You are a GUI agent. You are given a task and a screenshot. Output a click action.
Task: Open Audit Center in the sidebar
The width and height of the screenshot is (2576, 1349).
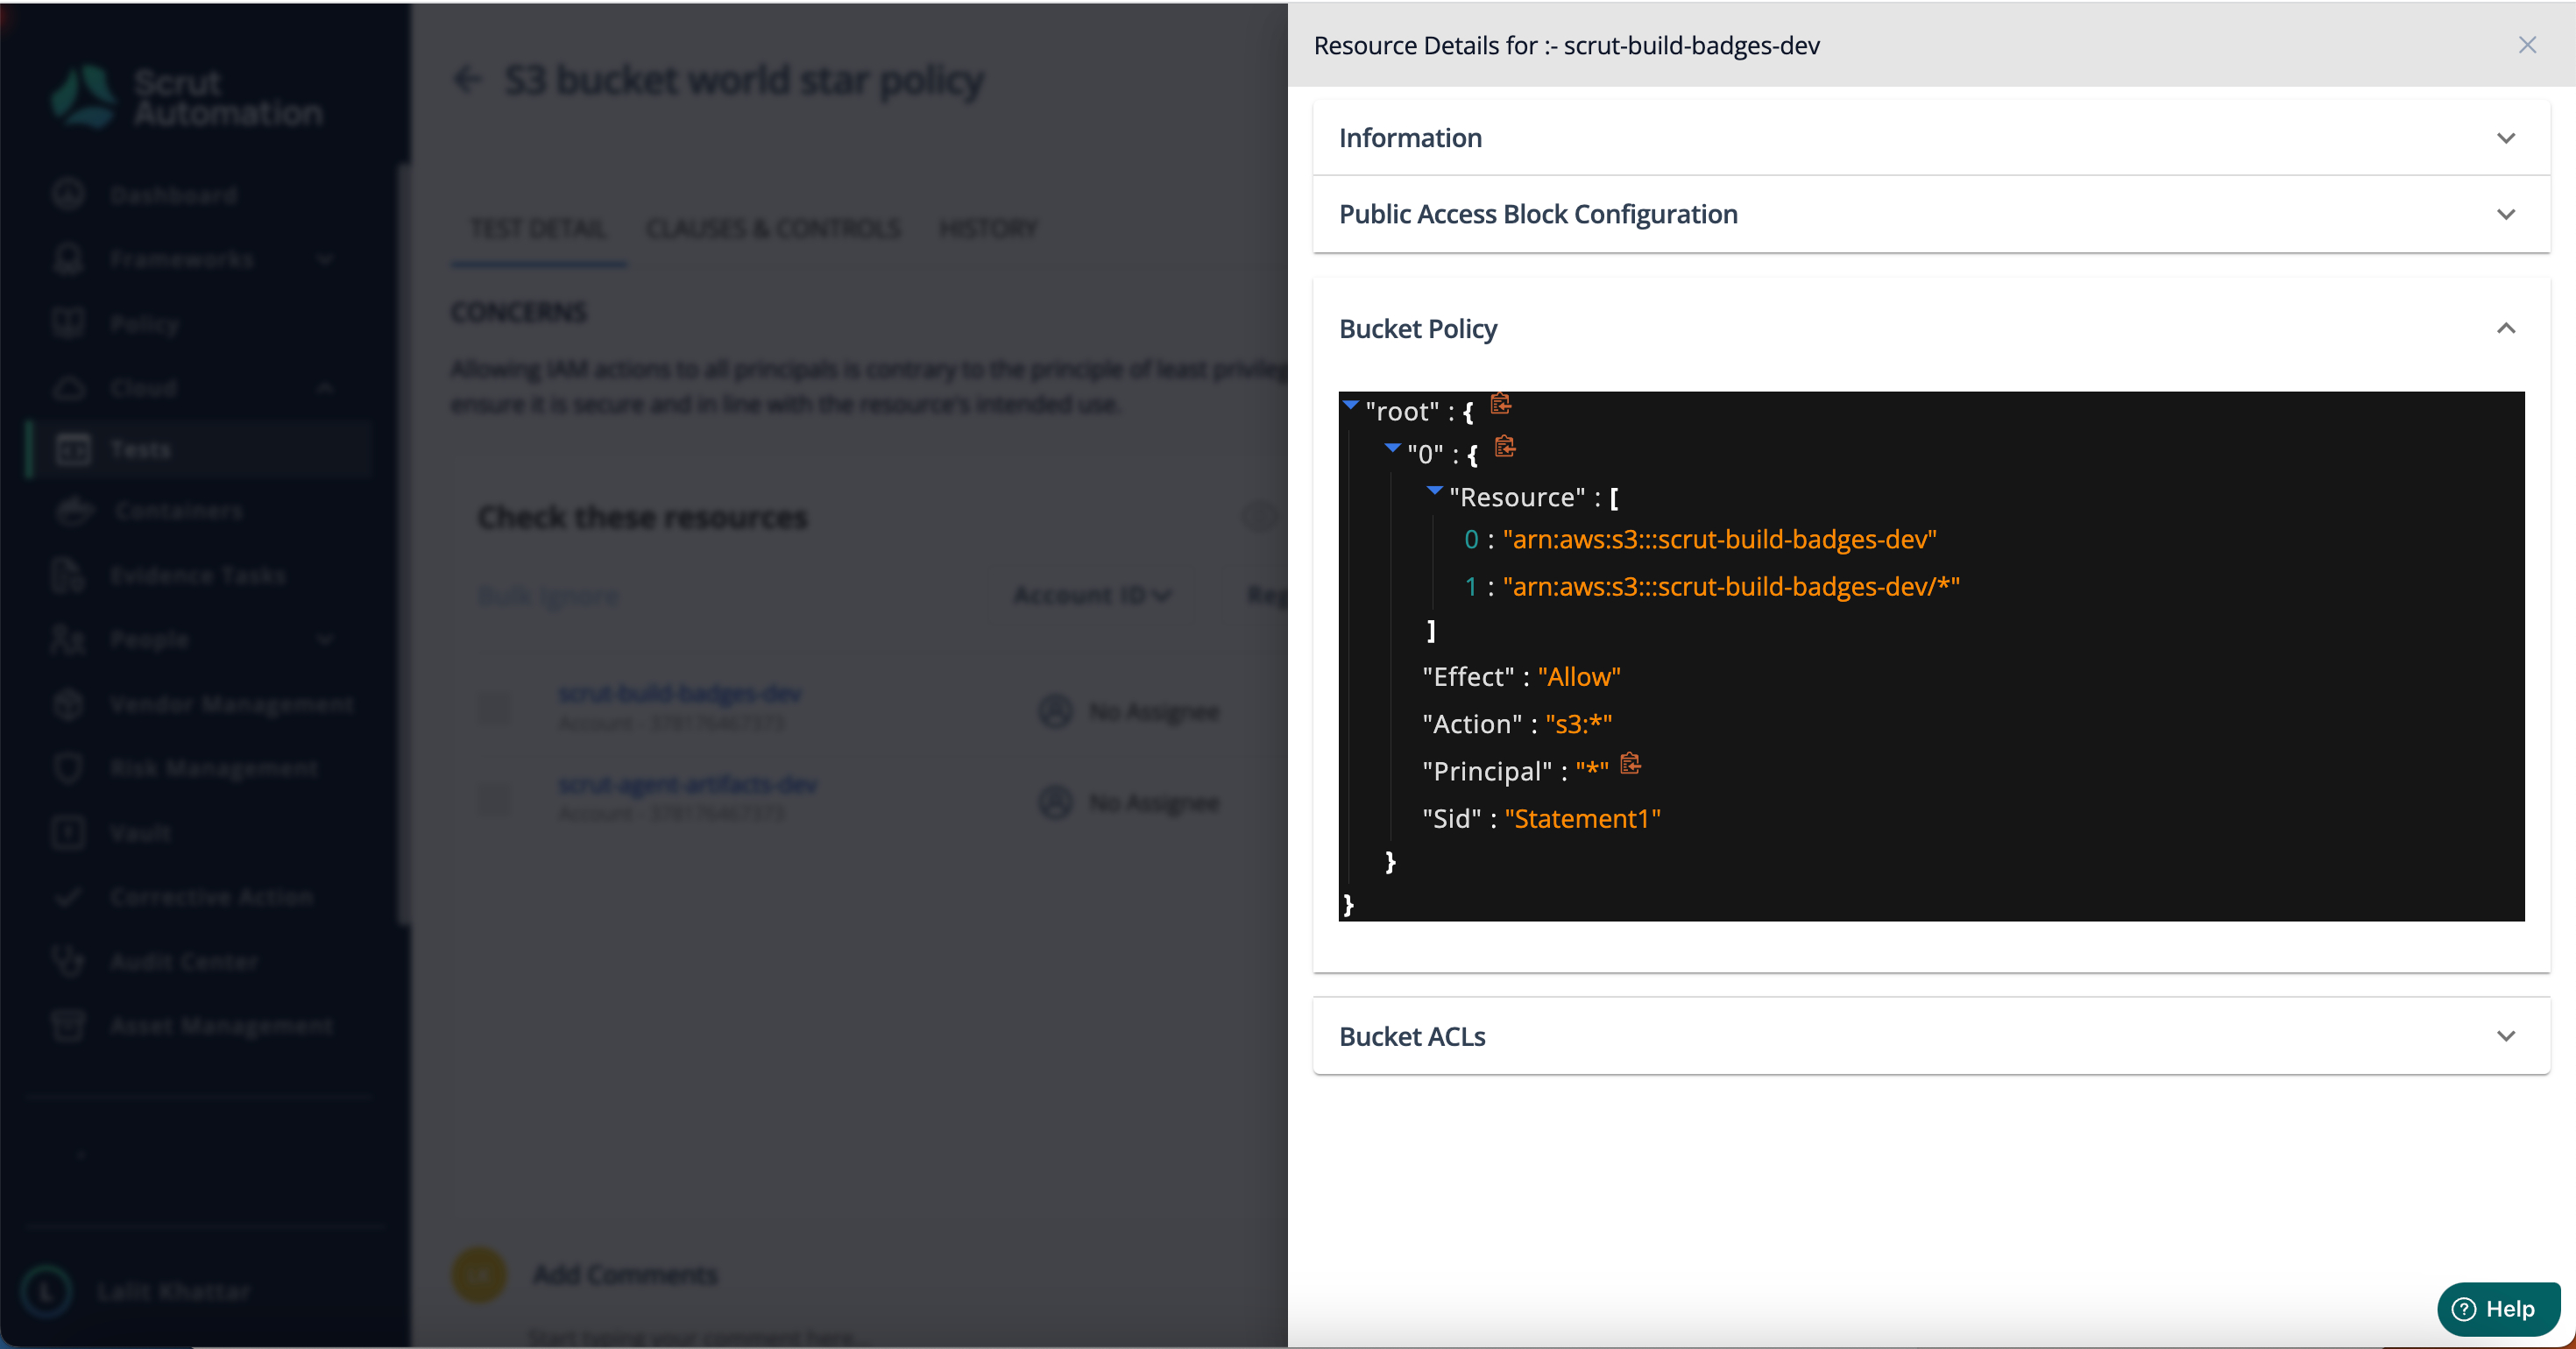click(184, 961)
